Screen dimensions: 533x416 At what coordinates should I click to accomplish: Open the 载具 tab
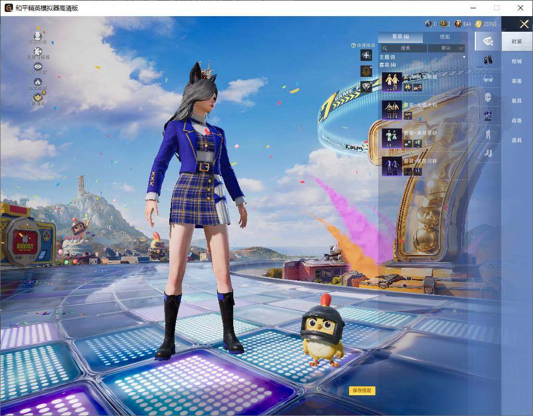coord(517,101)
